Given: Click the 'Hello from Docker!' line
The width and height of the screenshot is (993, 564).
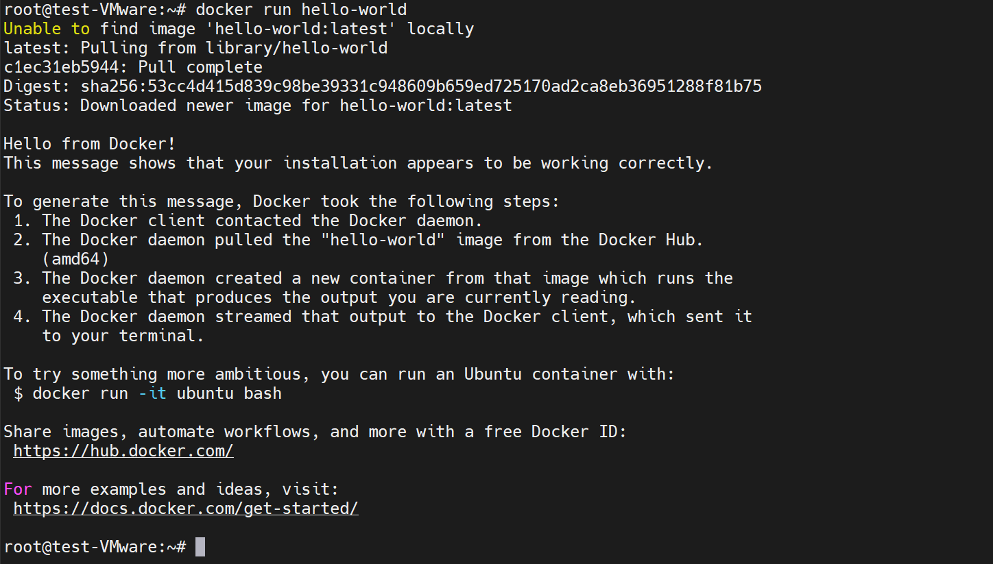Looking at the screenshot, I should point(90,144).
